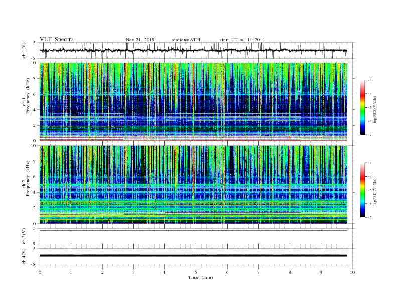Click the upper PSD color scale bar
This screenshot has height=306, width=397.
click(x=362, y=107)
